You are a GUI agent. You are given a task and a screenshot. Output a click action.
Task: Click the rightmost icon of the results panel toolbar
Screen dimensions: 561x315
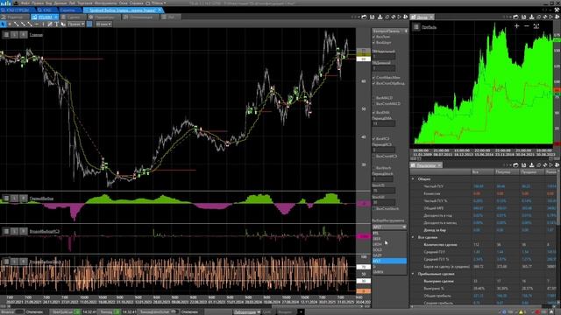(x=557, y=165)
